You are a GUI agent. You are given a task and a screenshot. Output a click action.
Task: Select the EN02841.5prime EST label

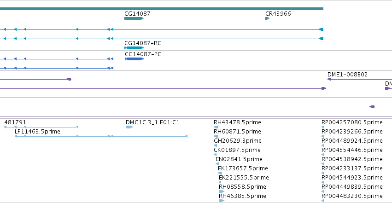239,159
